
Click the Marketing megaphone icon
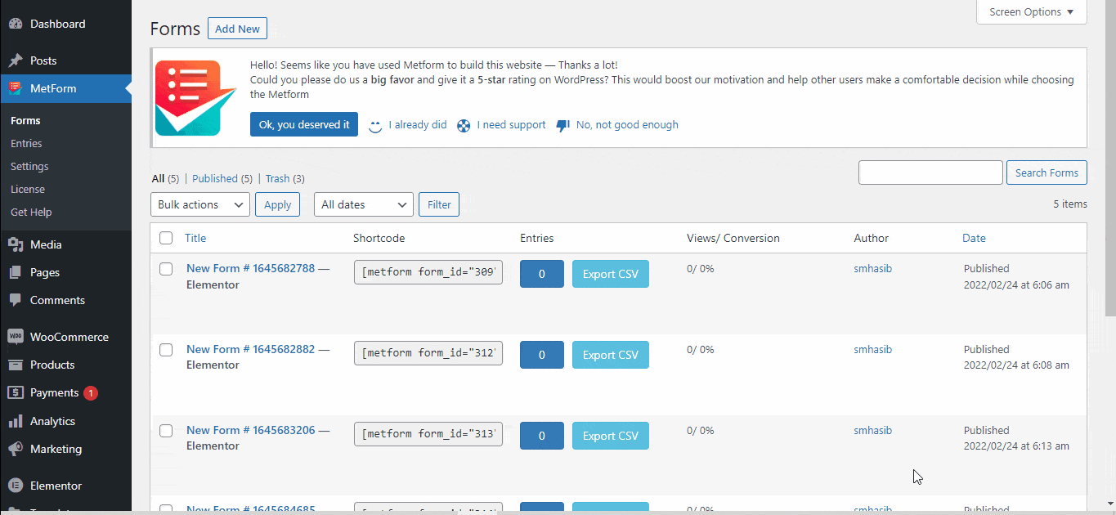[15, 449]
